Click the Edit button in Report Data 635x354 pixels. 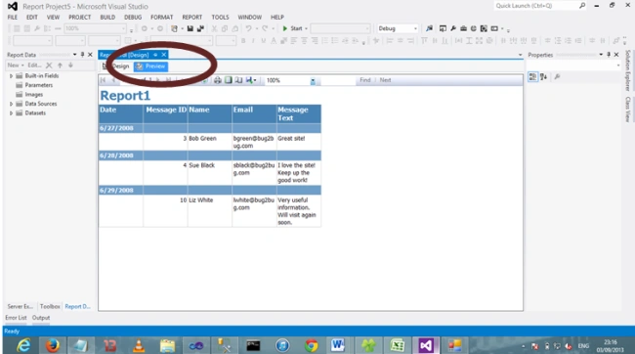34,65
